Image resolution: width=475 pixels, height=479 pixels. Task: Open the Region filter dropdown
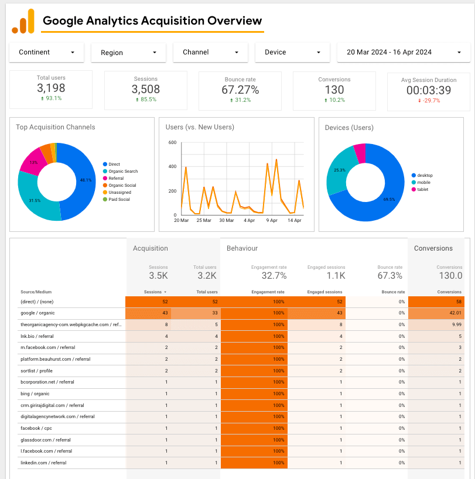click(128, 53)
